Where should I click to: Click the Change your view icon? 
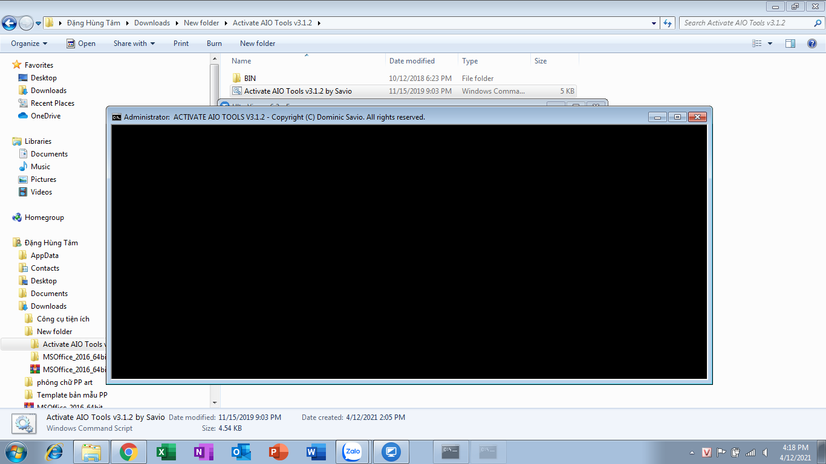tap(757, 43)
